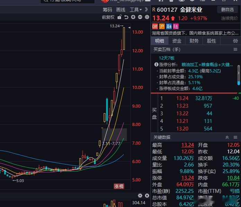The height and width of the screenshot is (207, 241).
Task: Click the current price 13.24 header
Action: point(161,18)
